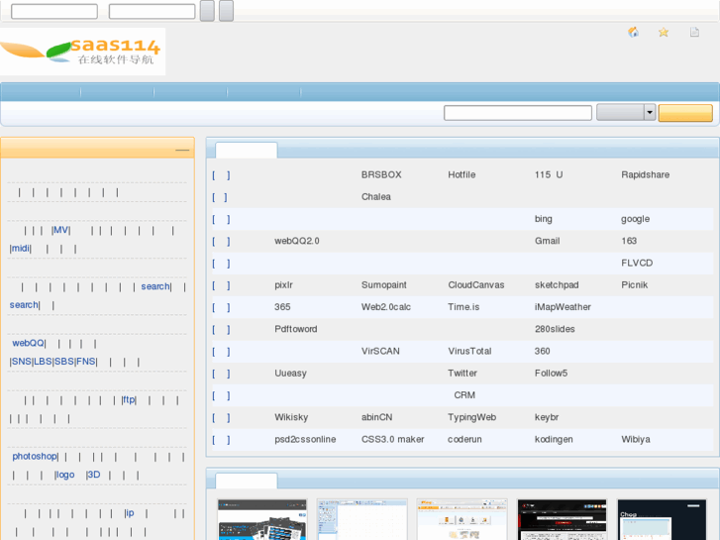Image resolution: width=720 pixels, height=540 pixels.
Task: Click the photoshop link in the sidebar
Action: tap(35, 457)
